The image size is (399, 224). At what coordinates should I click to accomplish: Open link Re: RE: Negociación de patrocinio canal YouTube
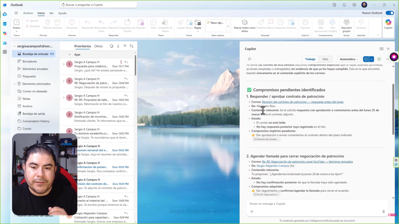(307, 161)
